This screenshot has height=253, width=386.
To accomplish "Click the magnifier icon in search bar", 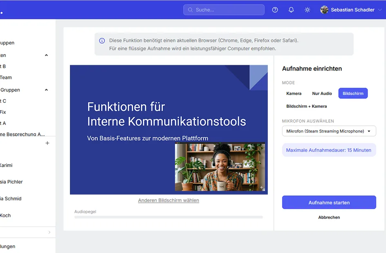I will [x=190, y=10].
